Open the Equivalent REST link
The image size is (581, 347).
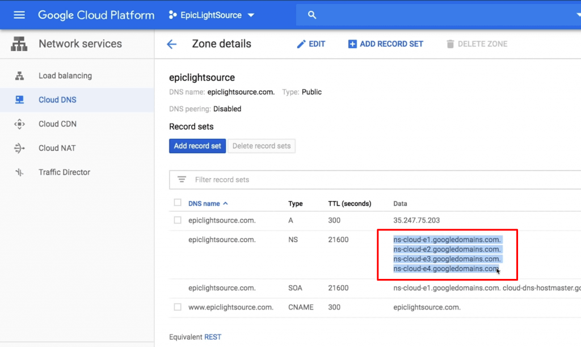(213, 337)
